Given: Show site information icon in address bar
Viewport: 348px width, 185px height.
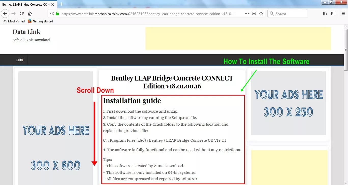Looking at the screenshot, I should (52, 14).
